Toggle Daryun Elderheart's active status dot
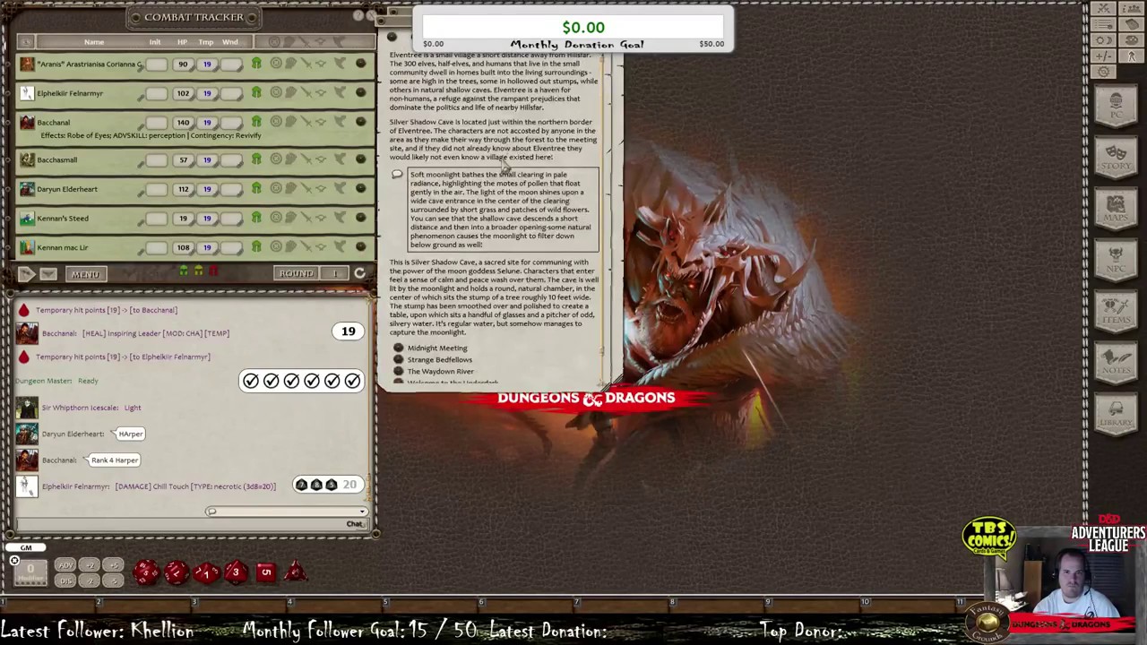Screen dimensions: 1147x645 pyautogui.click(x=360, y=189)
